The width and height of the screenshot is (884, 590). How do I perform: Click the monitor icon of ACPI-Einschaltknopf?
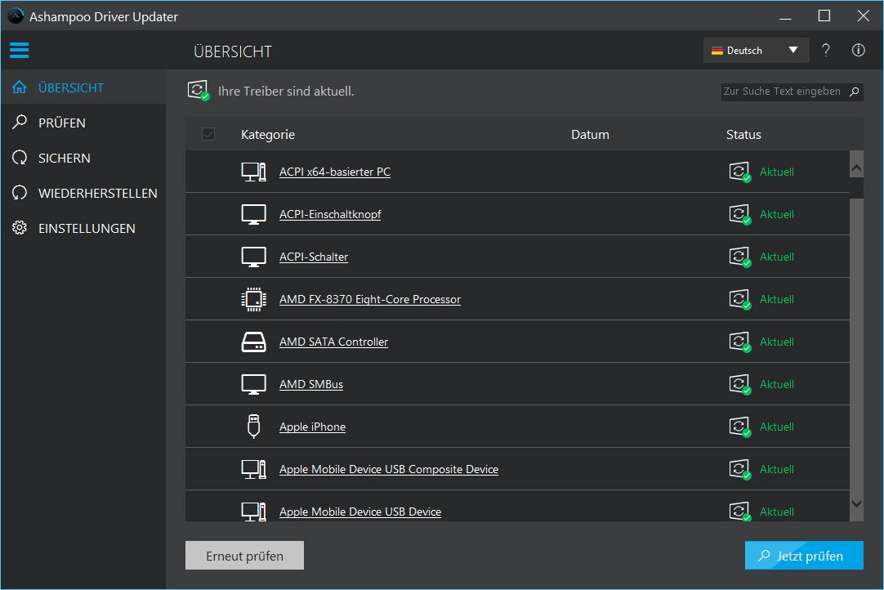(254, 214)
